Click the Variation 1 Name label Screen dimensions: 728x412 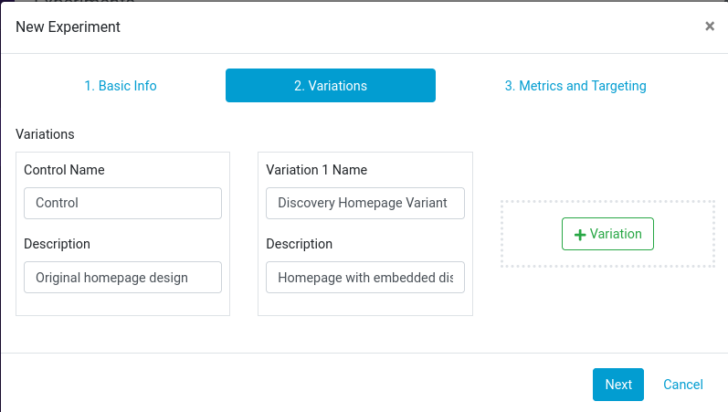point(316,170)
